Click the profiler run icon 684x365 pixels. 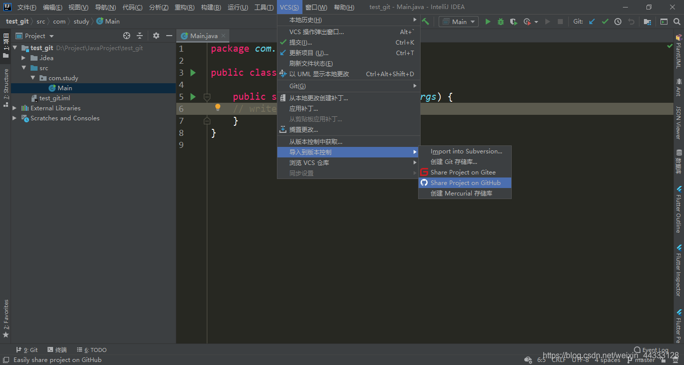527,22
